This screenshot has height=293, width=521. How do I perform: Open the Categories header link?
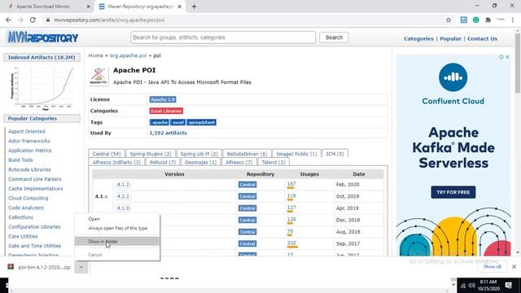tap(418, 38)
